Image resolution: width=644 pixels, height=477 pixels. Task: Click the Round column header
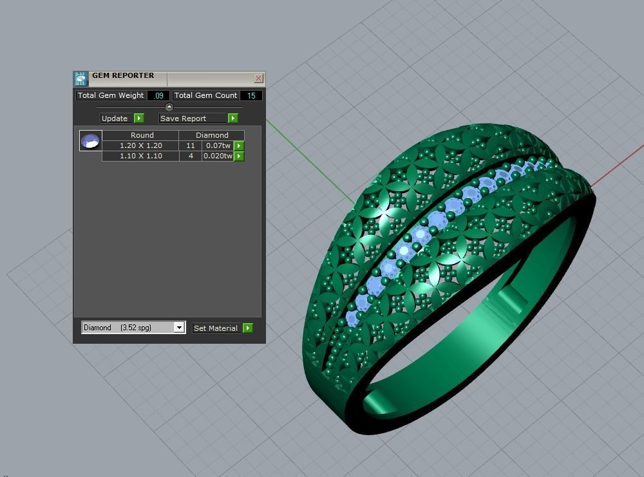click(140, 135)
